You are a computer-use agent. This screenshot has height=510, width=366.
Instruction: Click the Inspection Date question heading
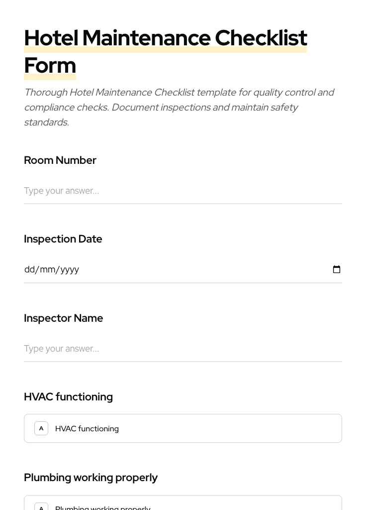63,239
